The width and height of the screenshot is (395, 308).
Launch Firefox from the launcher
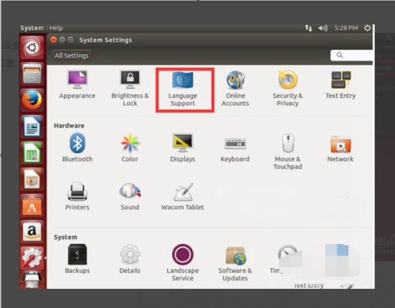tap(32, 100)
